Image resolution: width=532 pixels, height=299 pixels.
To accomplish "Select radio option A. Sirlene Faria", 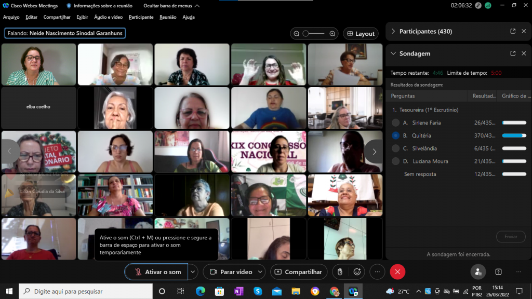I will click(x=395, y=123).
